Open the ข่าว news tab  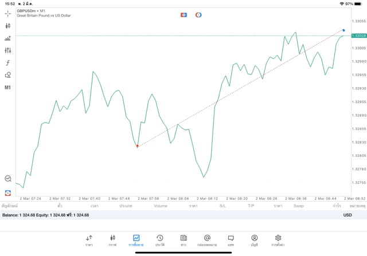point(183,240)
